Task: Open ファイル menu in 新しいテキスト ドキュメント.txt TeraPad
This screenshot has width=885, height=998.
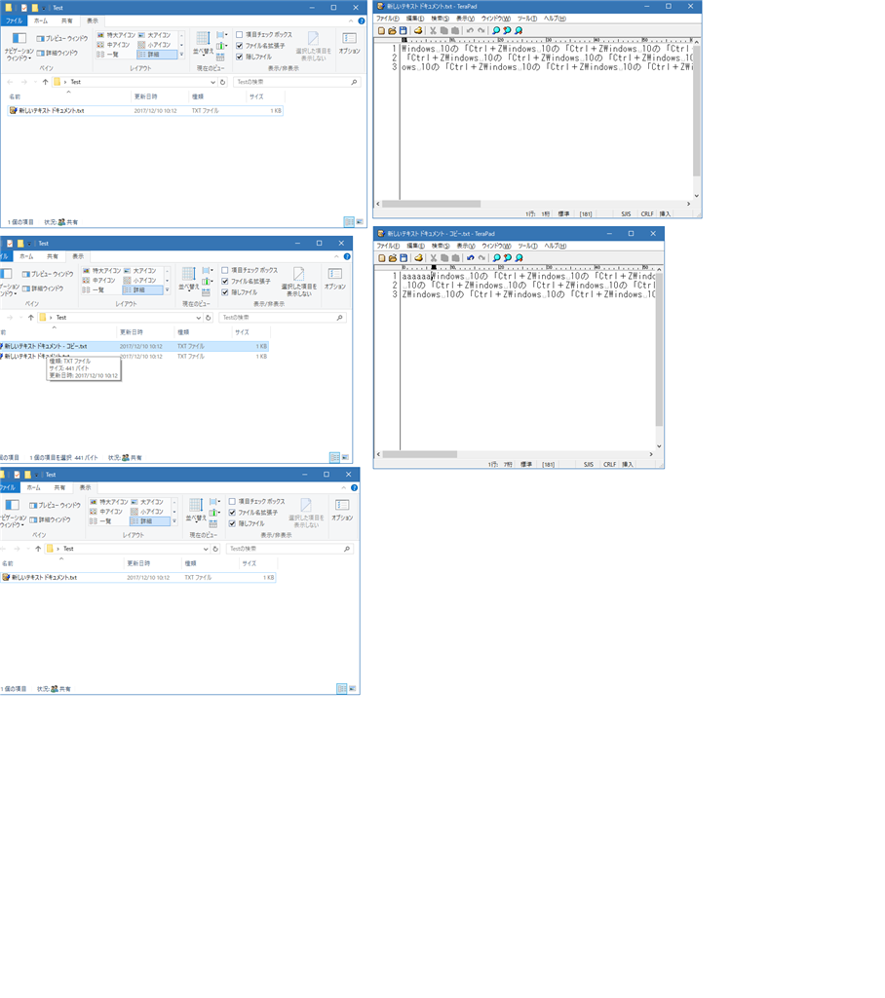Action: (388, 19)
